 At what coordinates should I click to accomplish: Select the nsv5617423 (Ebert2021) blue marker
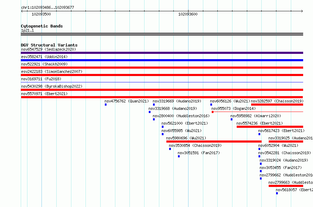tap(259, 134)
